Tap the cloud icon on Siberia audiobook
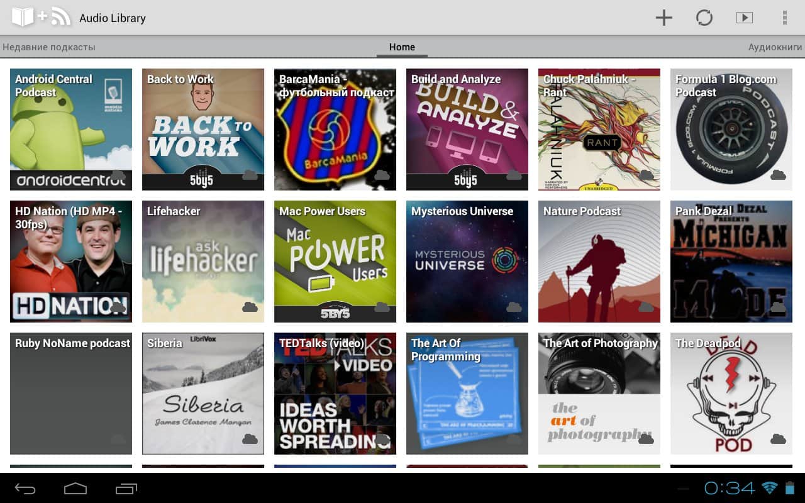This screenshot has height=503, width=805. pyautogui.click(x=250, y=439)
